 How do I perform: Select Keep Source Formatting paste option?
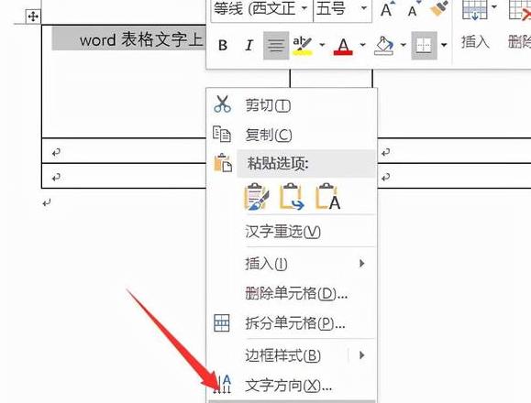[x=257, y=196]
